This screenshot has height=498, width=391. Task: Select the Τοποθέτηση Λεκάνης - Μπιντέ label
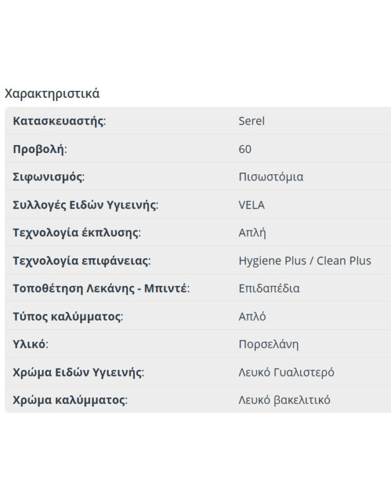101,289
